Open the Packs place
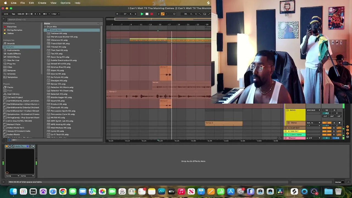 click(x=10, y=87)
